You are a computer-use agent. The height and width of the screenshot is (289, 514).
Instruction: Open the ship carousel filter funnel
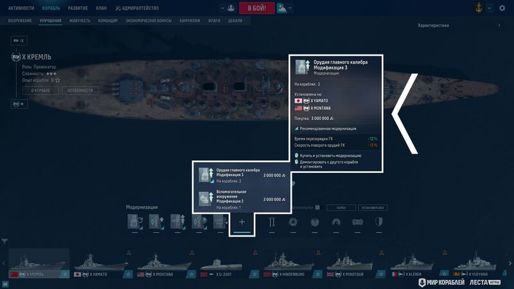(x=4, y=241)
